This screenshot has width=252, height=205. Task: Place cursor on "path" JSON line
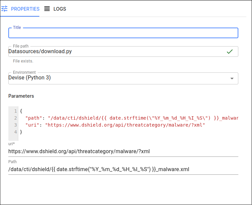point(132,118)
